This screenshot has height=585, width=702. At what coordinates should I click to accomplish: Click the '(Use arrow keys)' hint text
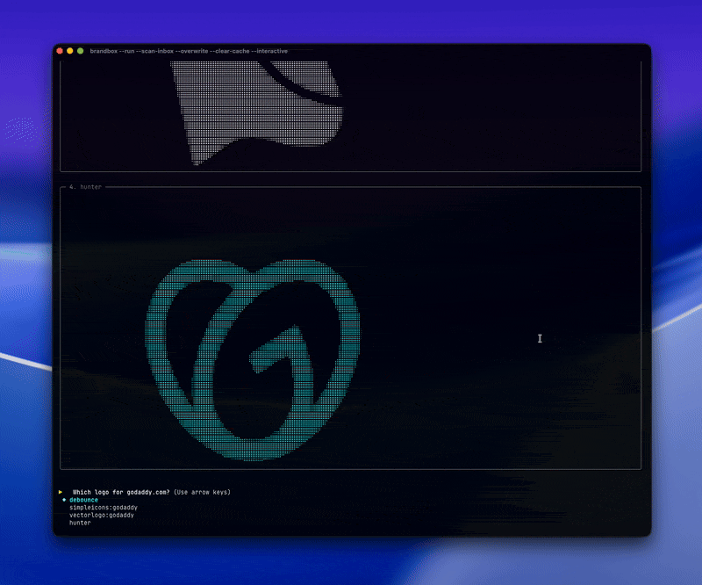point(202,492)
